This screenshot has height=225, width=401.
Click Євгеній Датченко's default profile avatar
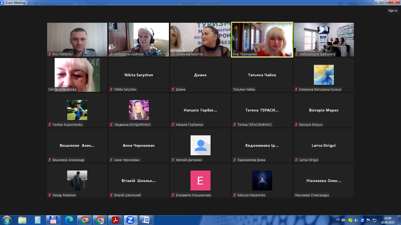point(200,145)
